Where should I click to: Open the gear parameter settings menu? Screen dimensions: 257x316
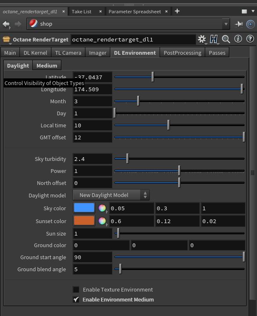click(x=202, y=39)
